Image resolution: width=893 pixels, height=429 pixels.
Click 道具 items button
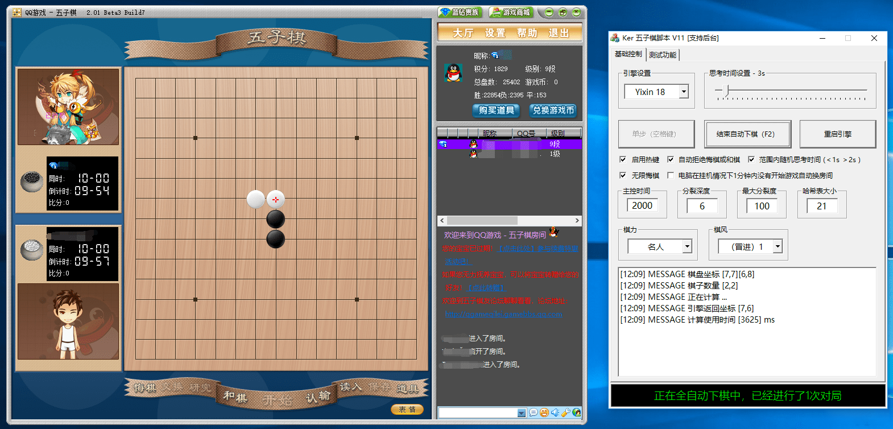pos(407,389)
